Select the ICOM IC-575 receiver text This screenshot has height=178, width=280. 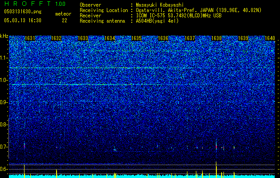click(x=179, y=16)
